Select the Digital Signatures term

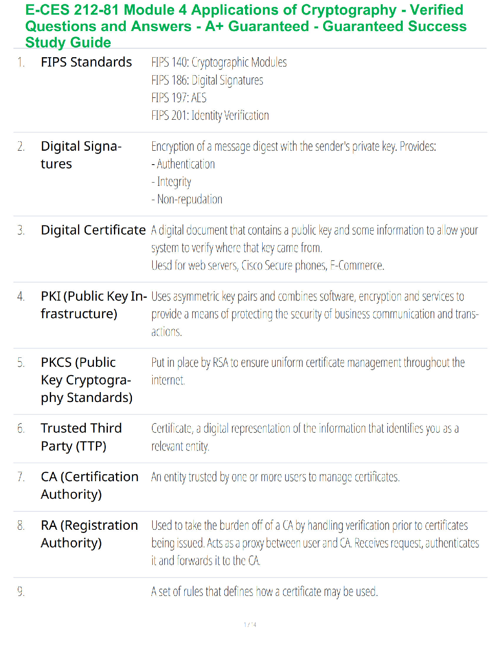click(81, 155)
